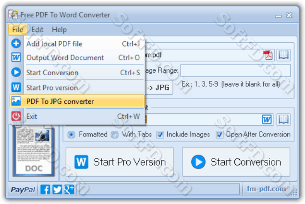Visit the fm-pdf.com link
The width and height of the screenshot is (305, 204).
[x=266, y=189]
